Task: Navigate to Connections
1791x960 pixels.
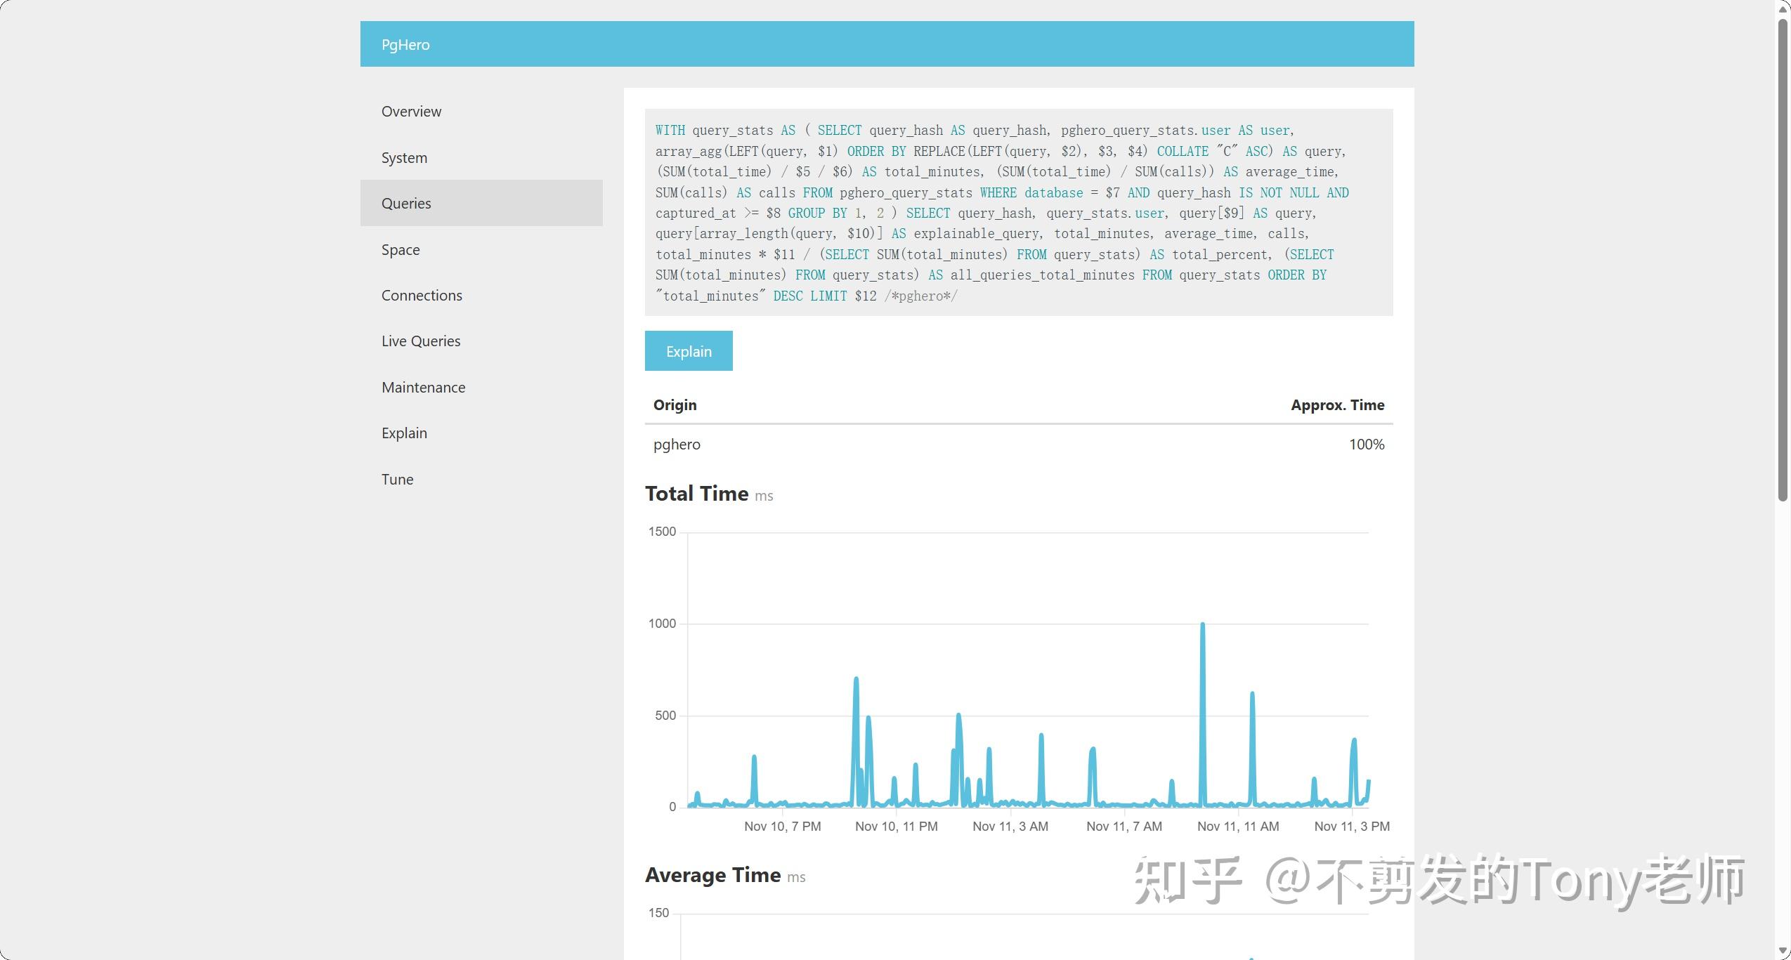Action: (x=481, y=295)
